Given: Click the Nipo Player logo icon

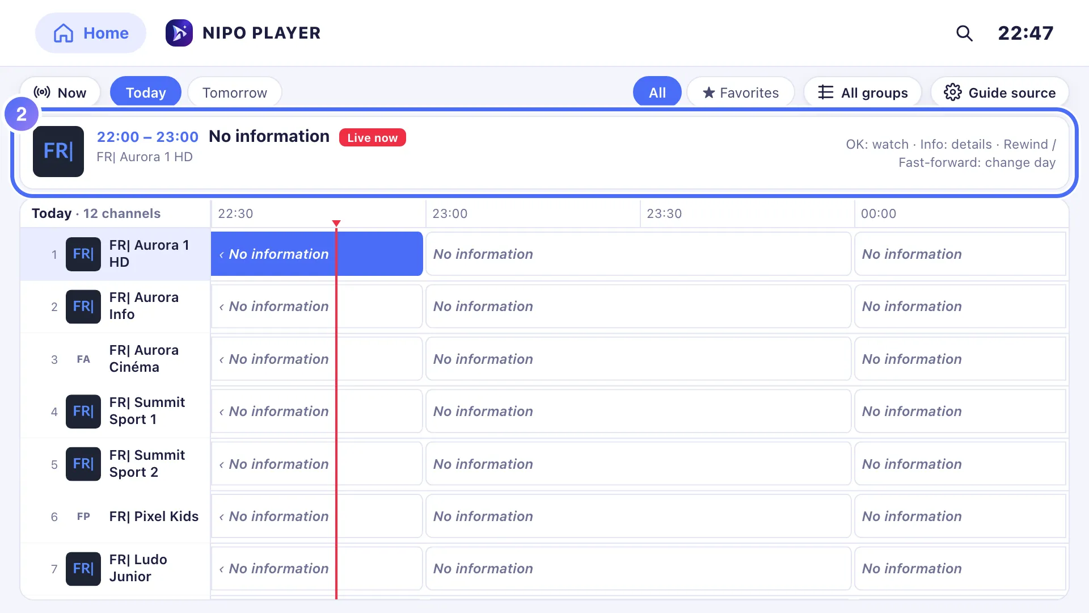Looking at the screenshot, I should pos(179,33).
